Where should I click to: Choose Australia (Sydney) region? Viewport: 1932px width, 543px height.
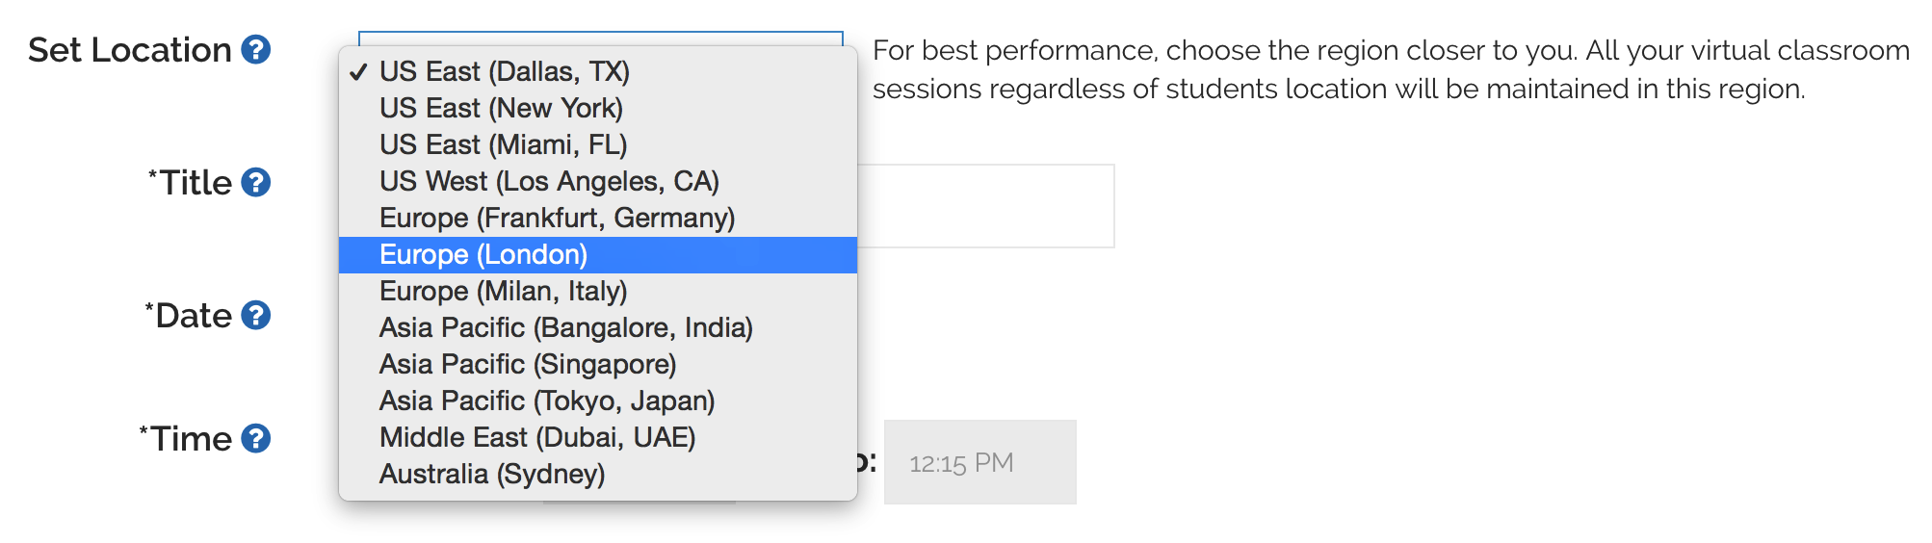point(598,474)
